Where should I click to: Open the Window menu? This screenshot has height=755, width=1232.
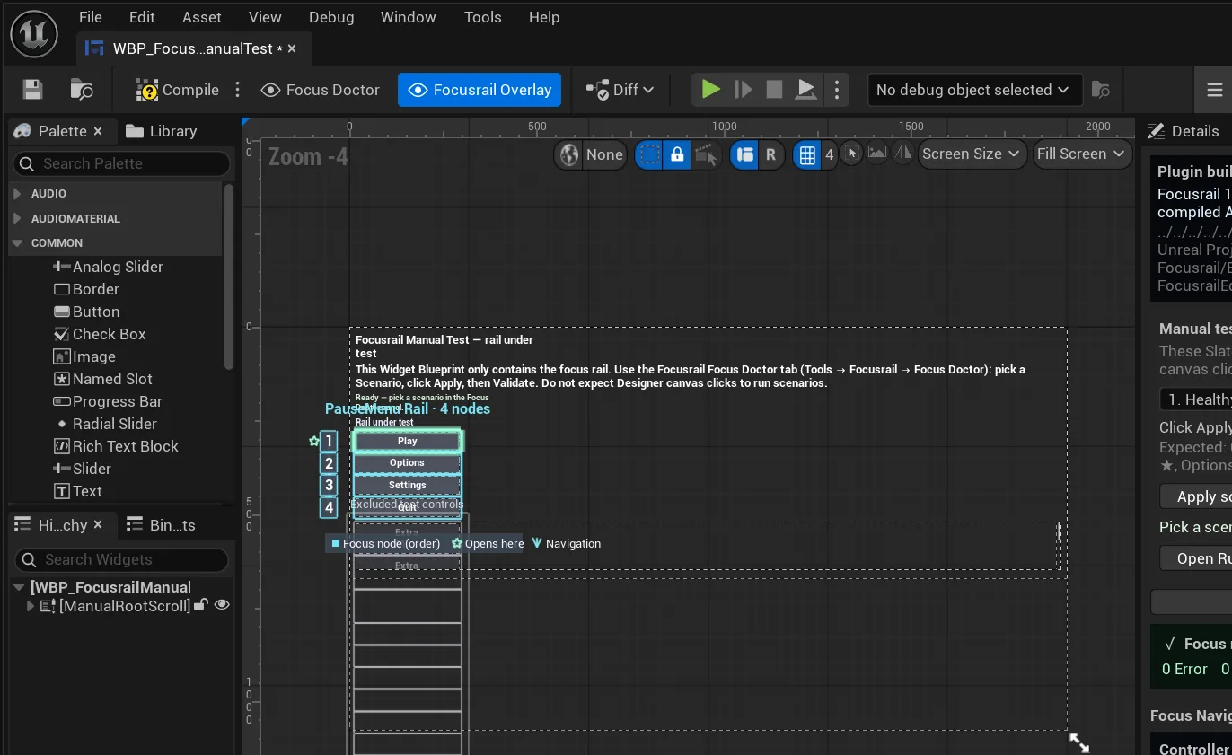pyautogui.click(x=409, y=17)
